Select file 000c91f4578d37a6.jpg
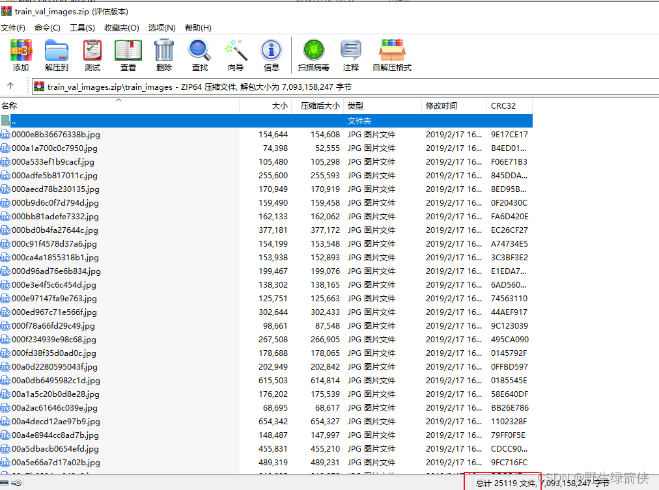The image size is (659, 490). (x=54, y=244)
